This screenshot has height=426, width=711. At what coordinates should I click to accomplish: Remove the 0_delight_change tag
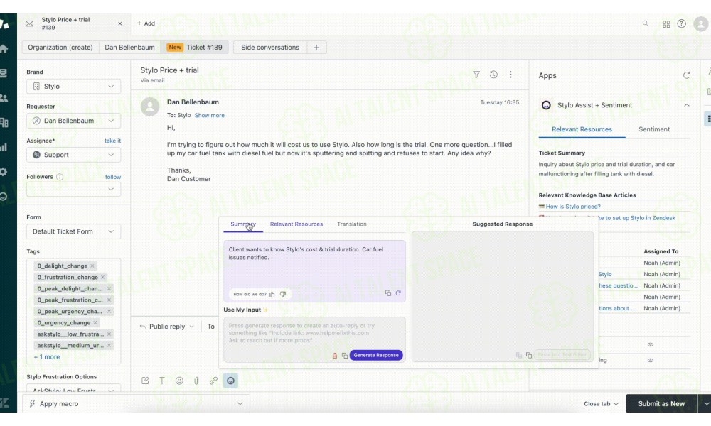pyautogui.click(x=92, y=266)
